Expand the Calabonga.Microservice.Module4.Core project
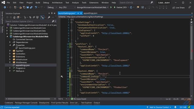This screenshot has height=109, width=194. pyautogui.click(x=7, y=28)
